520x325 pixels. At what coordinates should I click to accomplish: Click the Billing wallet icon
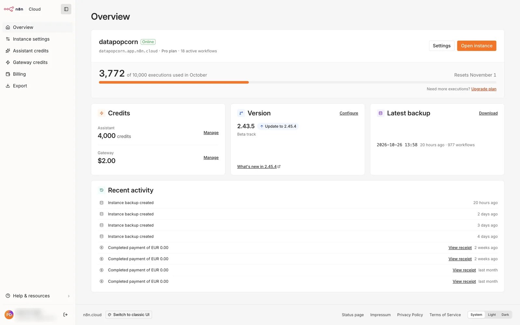coord(8,74)
